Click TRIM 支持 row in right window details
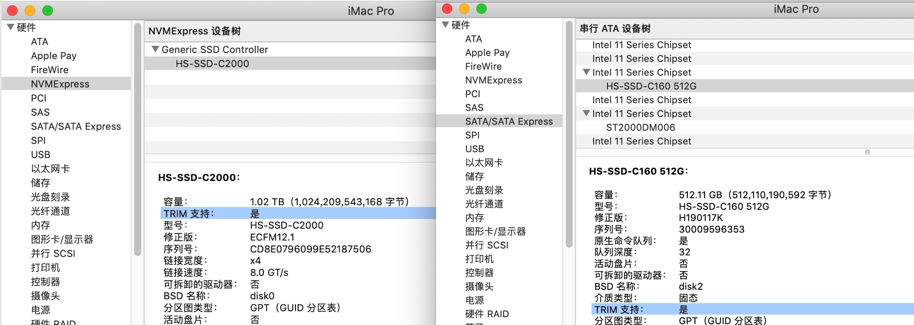914x325 pixels. tap(752, 309)
